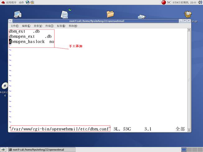Open the 查看(V) terminal menu
Image resolution: width=203 pixels, height=152 pixels.
click(x=38, y=26)
